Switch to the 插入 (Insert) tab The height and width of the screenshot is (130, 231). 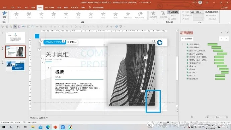tap(19, 7)
